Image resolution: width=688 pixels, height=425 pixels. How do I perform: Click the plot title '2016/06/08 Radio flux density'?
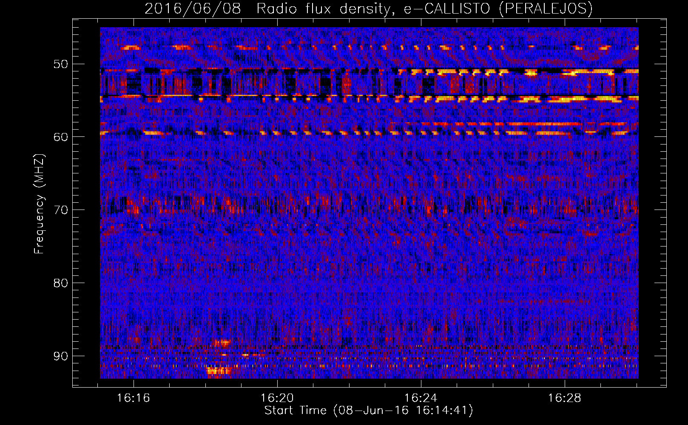tap(368, 8)
